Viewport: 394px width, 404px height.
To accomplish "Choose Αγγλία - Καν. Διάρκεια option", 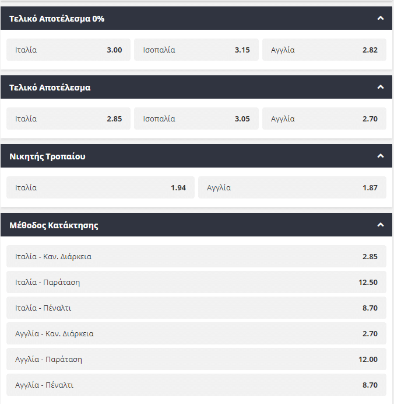I will [196, 333].
